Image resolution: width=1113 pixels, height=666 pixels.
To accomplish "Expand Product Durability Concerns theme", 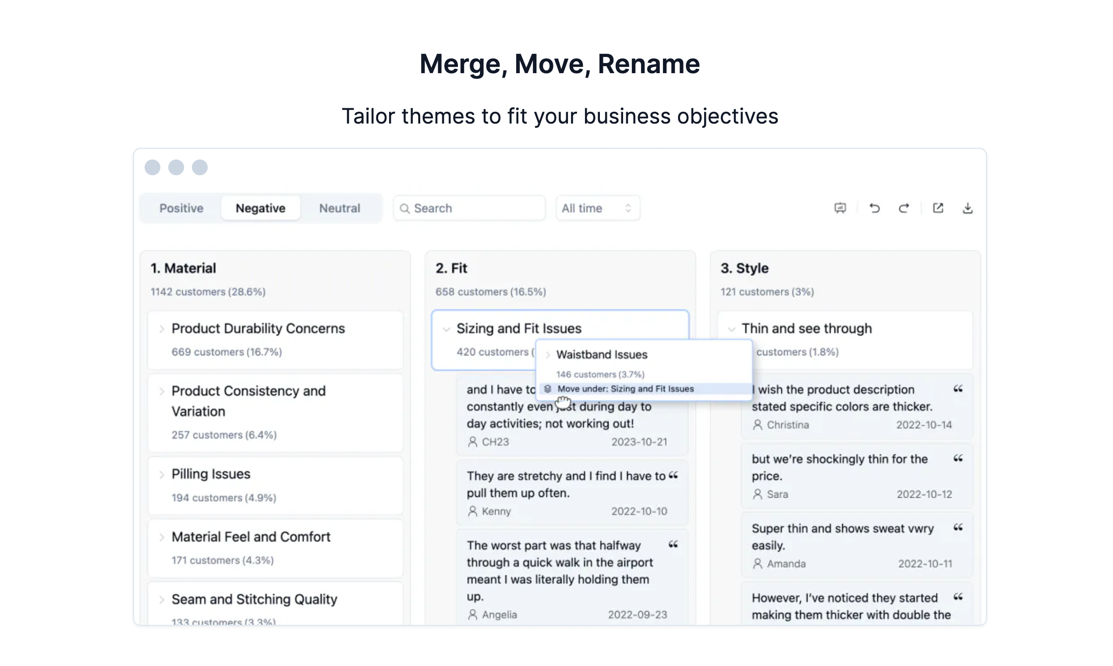I will tap(162, 329).
